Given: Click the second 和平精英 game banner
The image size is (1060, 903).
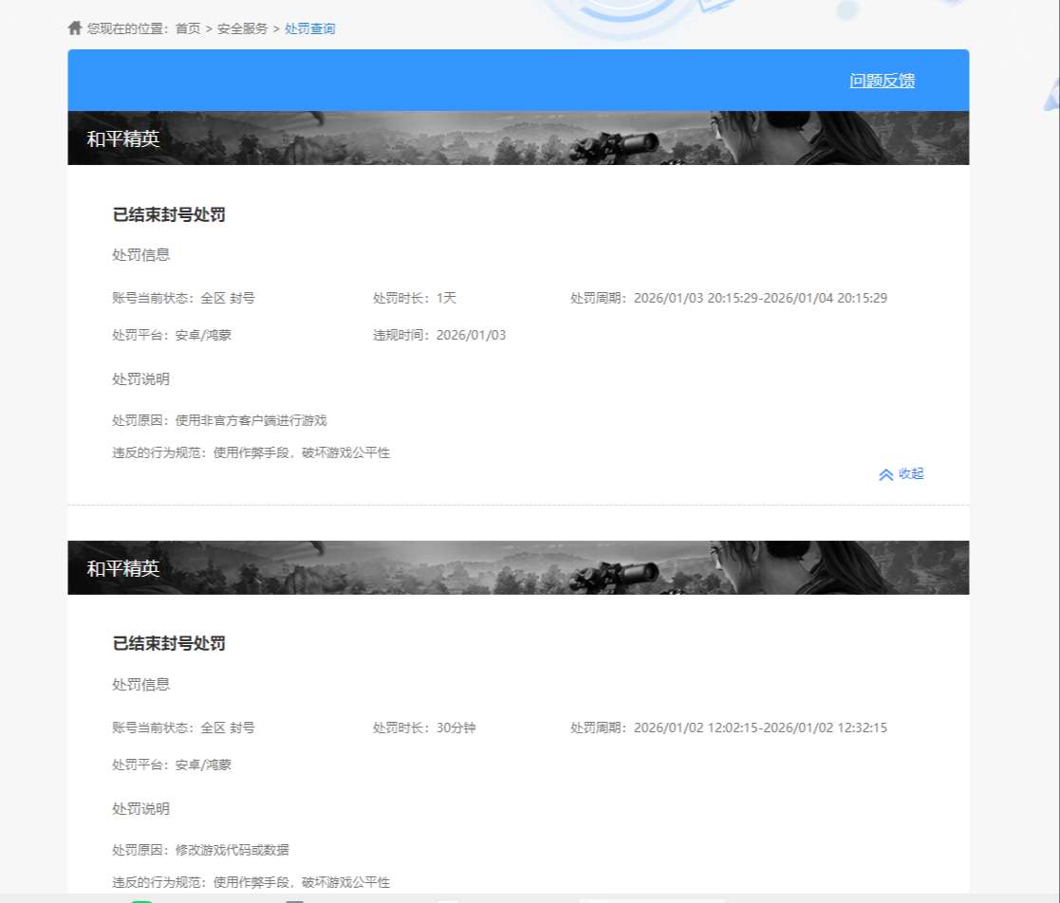Looking at the screenshot, I should pos(518,568).
